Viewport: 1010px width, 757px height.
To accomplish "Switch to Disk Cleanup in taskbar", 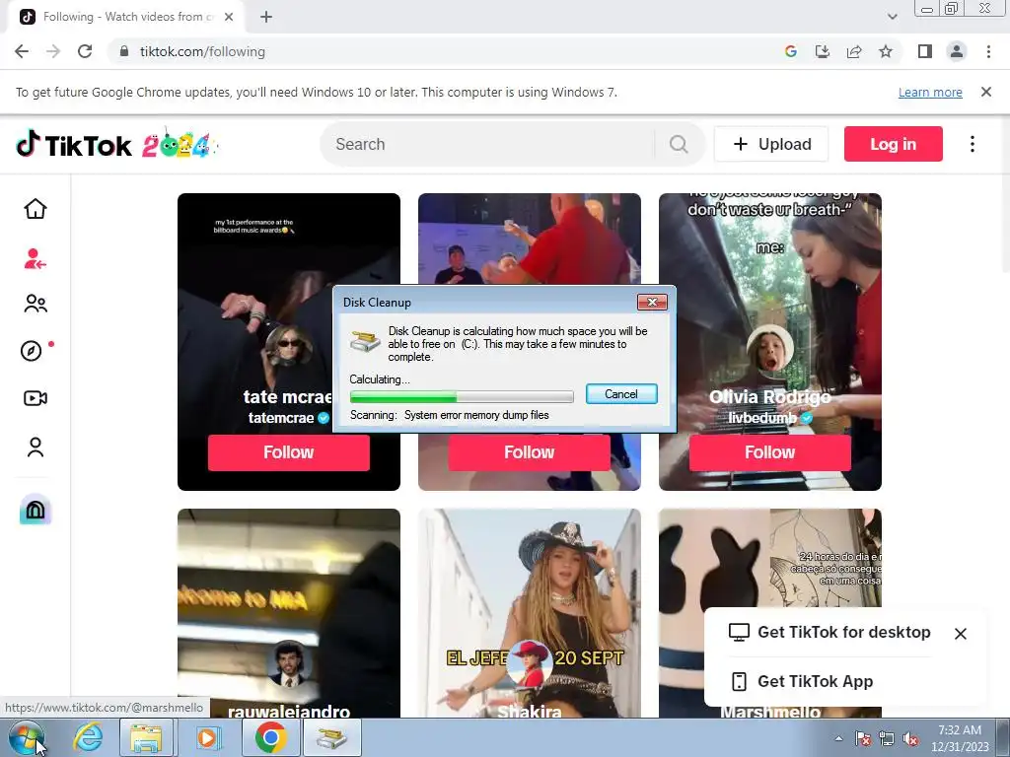I will pyautogui.click(x=331, y=737).
